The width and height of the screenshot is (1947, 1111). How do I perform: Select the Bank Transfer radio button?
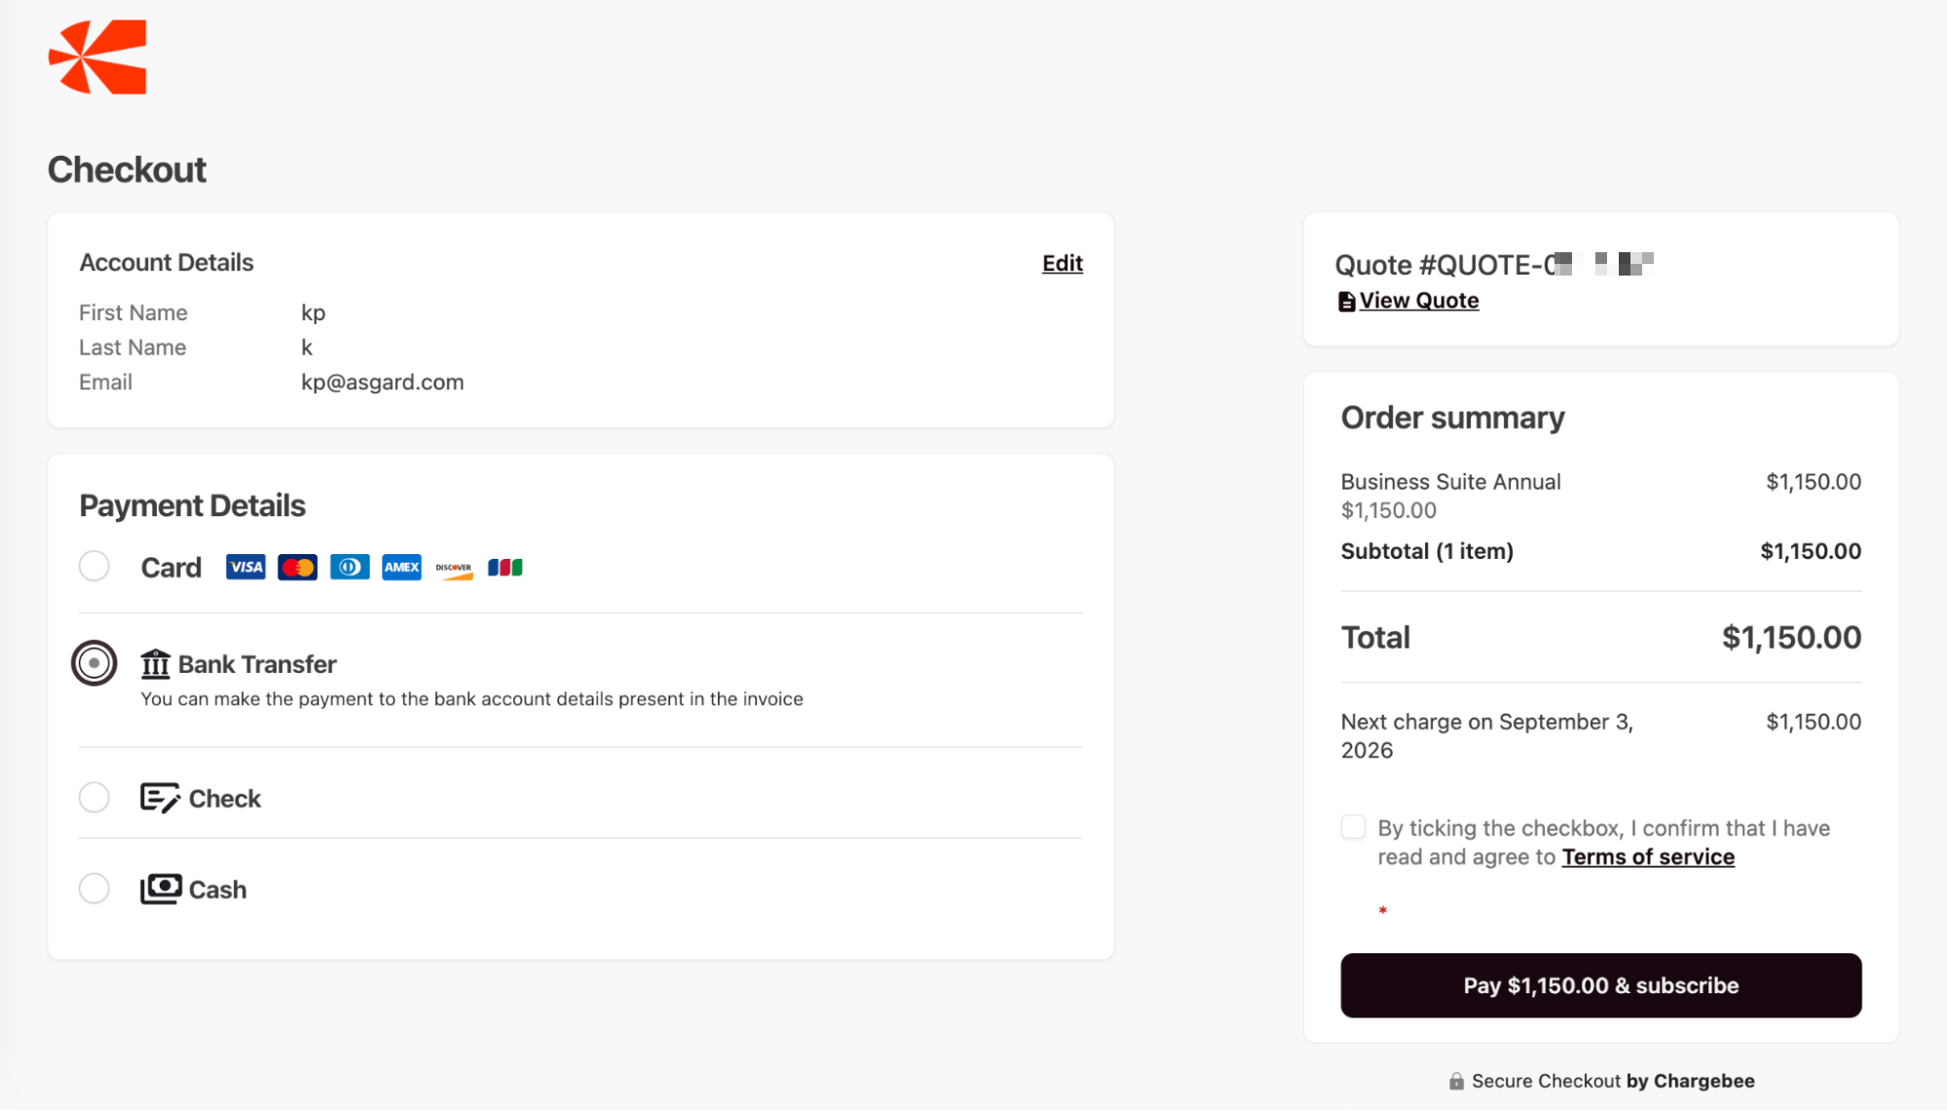tap(94, 664)
